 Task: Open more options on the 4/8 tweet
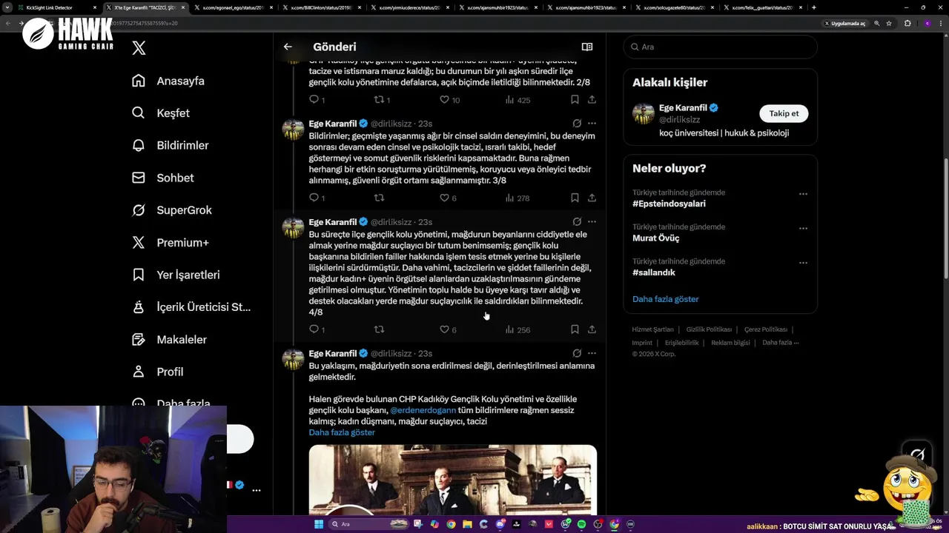592,221
